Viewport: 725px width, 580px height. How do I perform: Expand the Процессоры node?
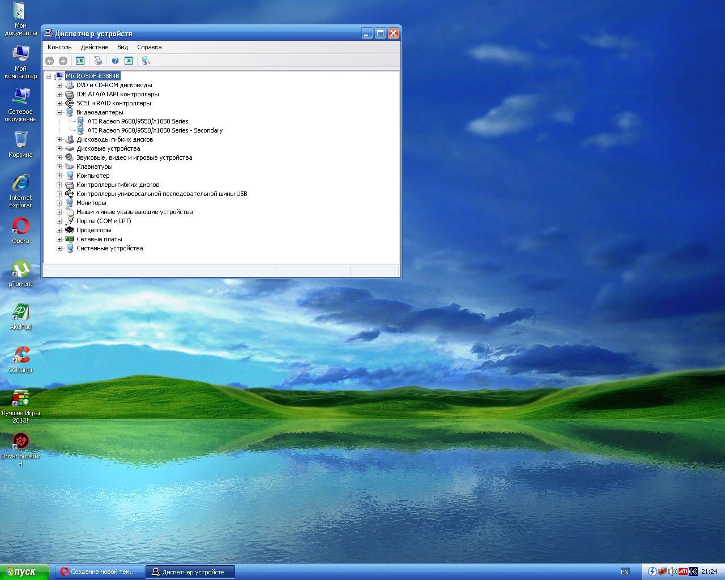pyautogui.click(x=59, y=230)
